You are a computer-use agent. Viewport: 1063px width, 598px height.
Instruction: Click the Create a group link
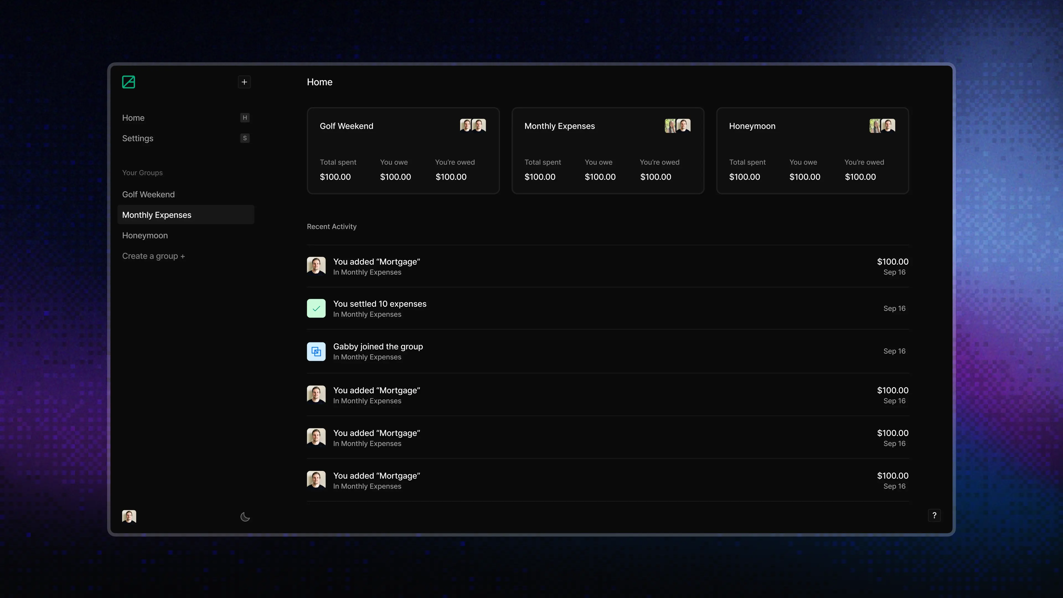tap(153, 256)
